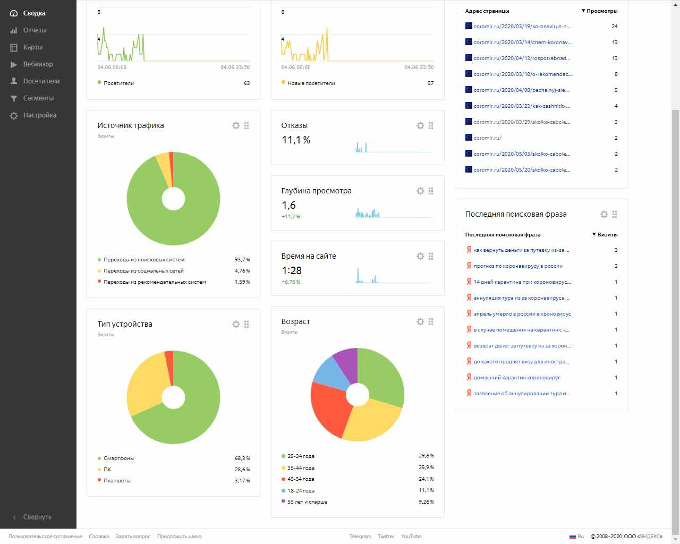680x544 pixels.
Task: Open Пользовательское соглашение footer link
Action: (45, 537)
